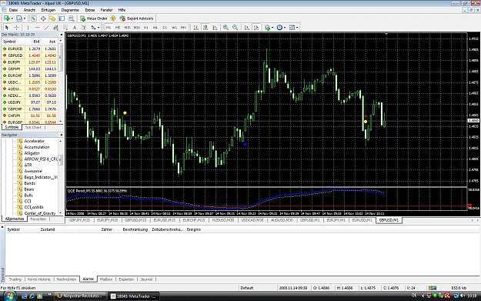Image resolution: width=481 pixels, height=301 pixels.
Task: Open the Templates icon
Action: (292, 28)
